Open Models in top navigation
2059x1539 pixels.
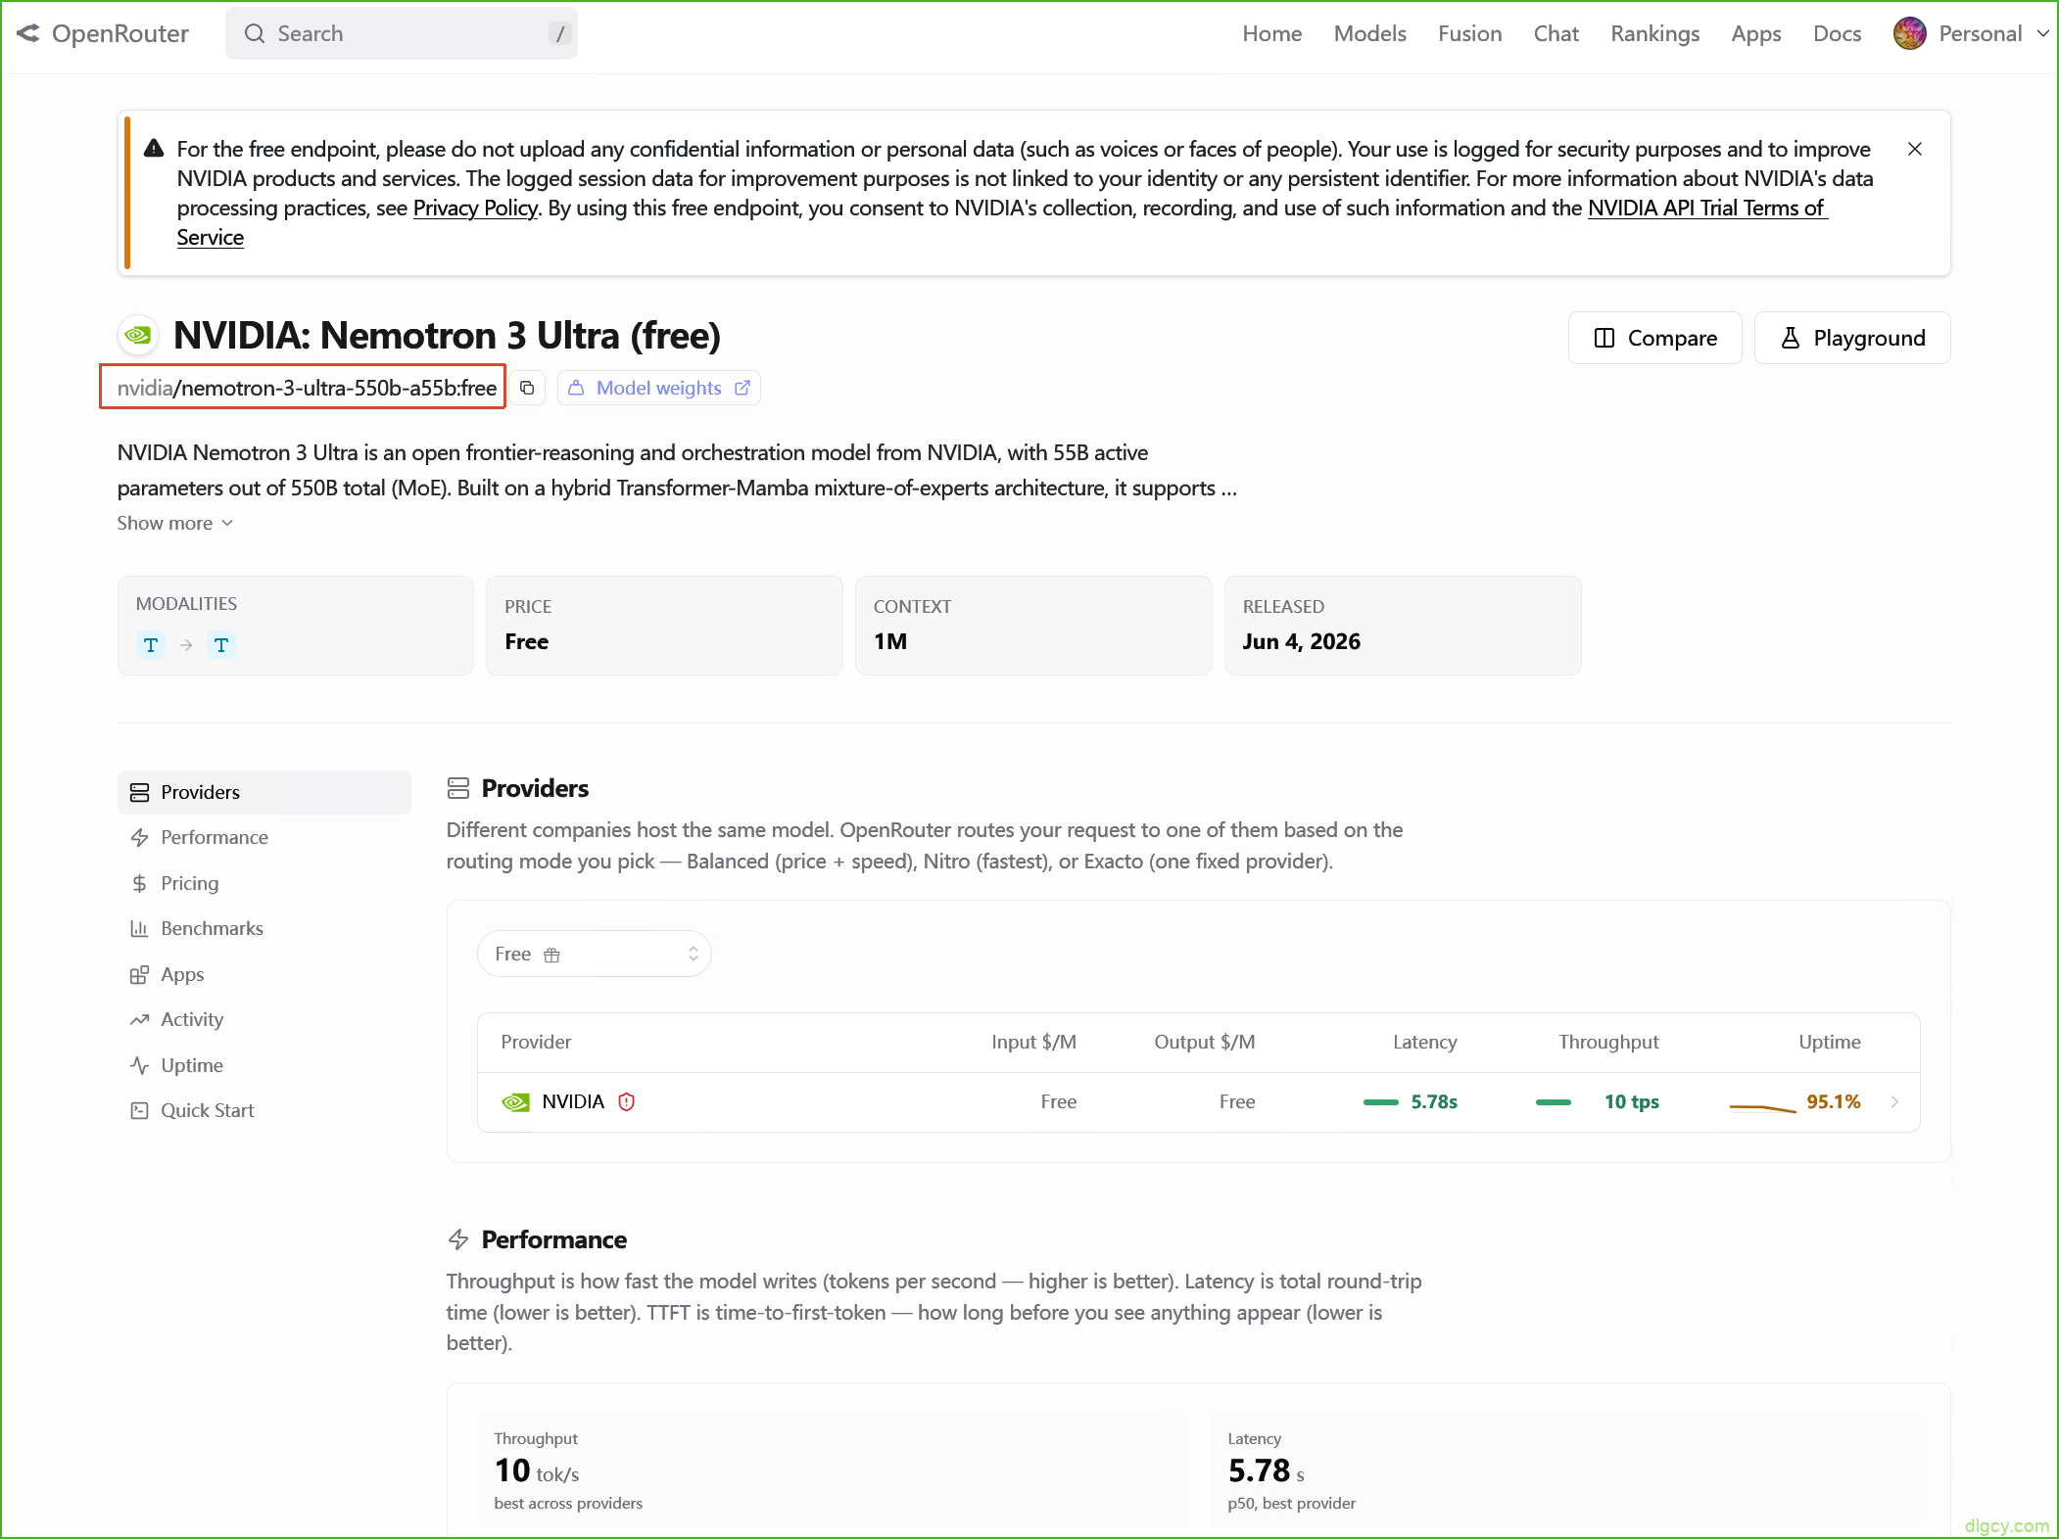(1370, 33)
